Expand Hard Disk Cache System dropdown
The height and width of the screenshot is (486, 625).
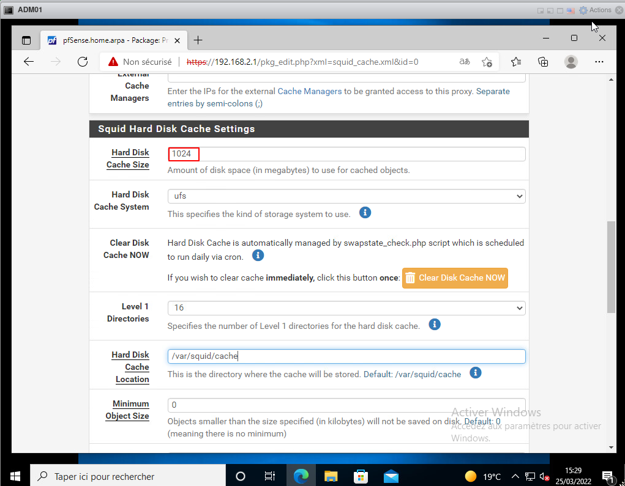click(x=346, y=196)
